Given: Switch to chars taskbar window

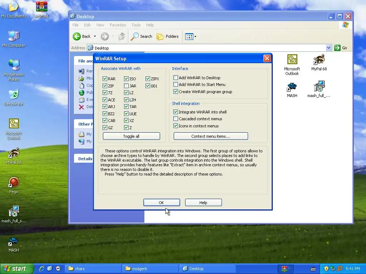Looking at the screenshot, I should click(x=93, y=269).
